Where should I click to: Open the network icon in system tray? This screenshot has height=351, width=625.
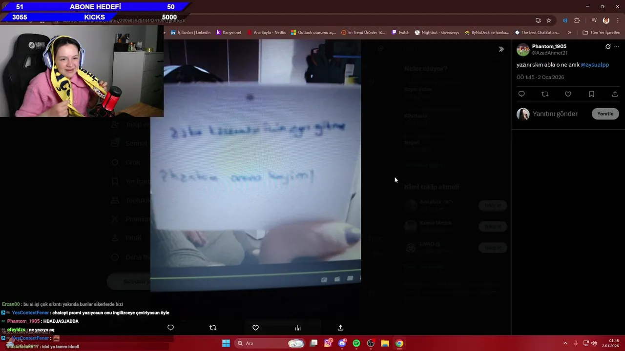tap(586, 343)
